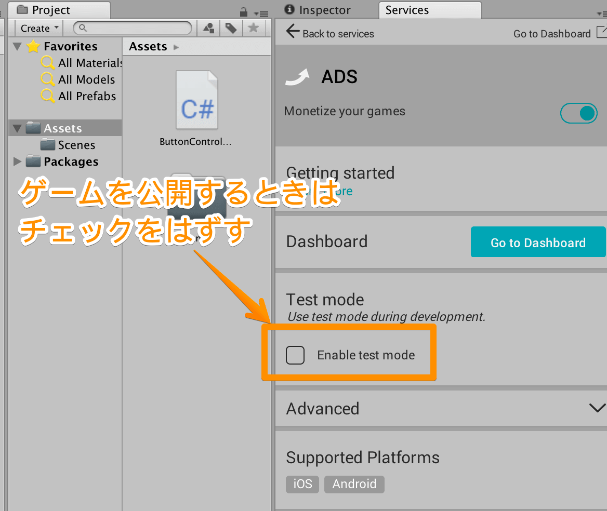The image size is (607, 511).
Task: Select All Materials in Favorites
Action: 90,63
